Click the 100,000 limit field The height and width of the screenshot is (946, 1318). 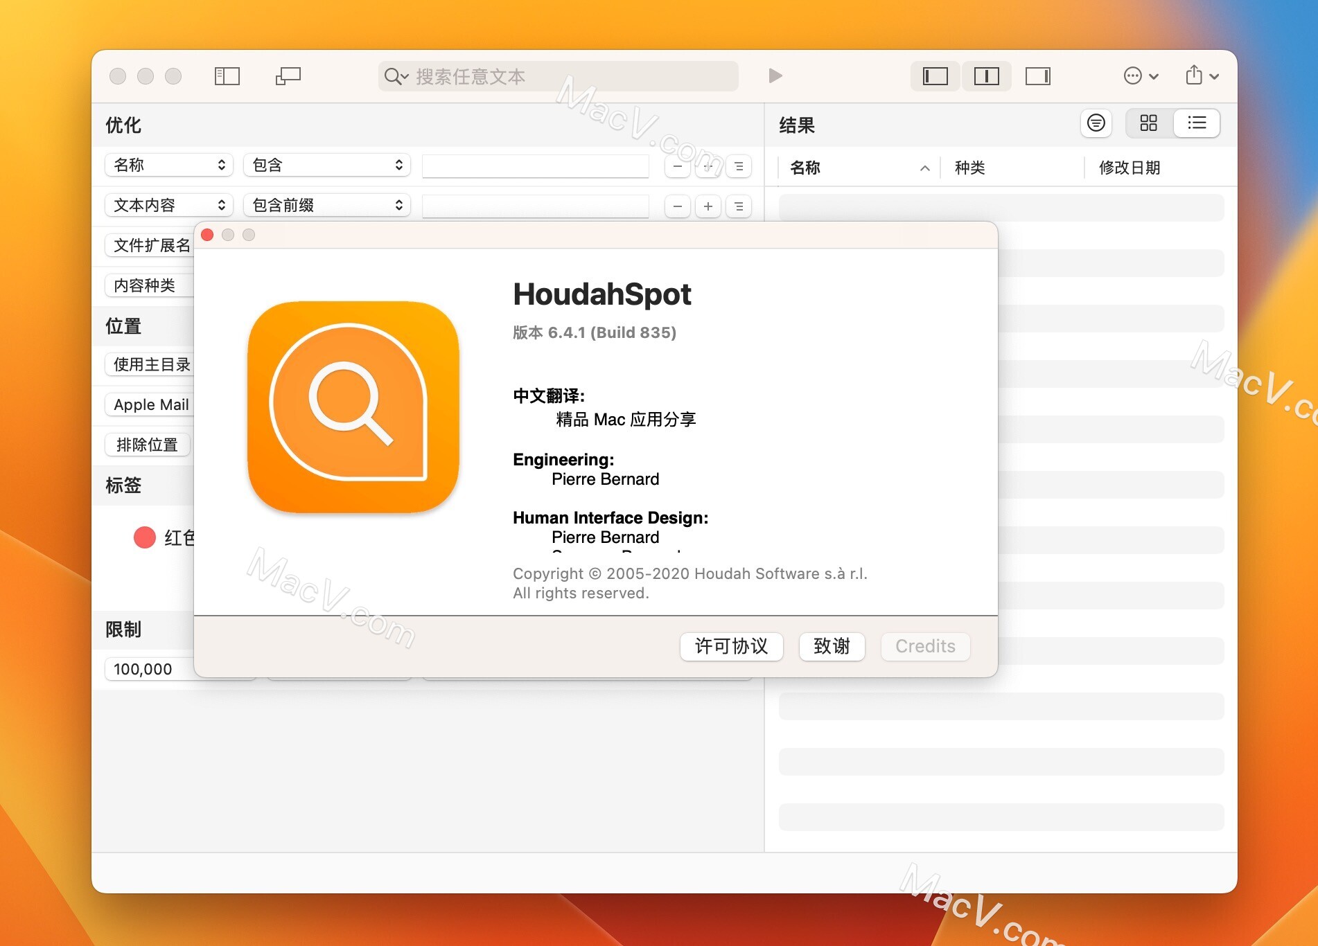pyautogui.click(x=150, y=669)
